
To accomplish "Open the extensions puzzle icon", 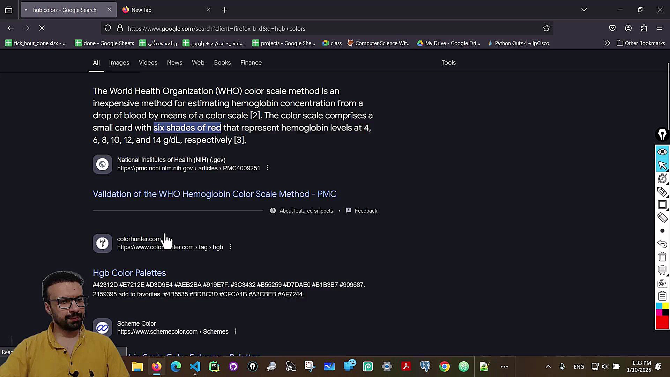I will point(644,28).
